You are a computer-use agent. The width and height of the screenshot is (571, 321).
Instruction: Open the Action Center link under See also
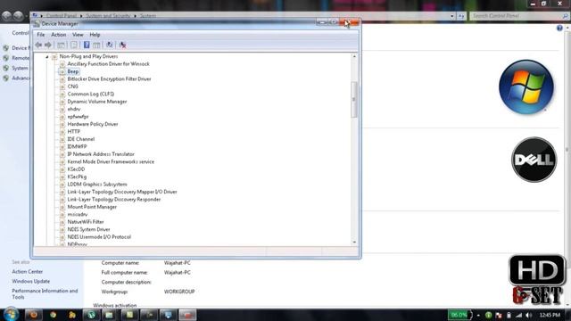click(x=28, y=271)
